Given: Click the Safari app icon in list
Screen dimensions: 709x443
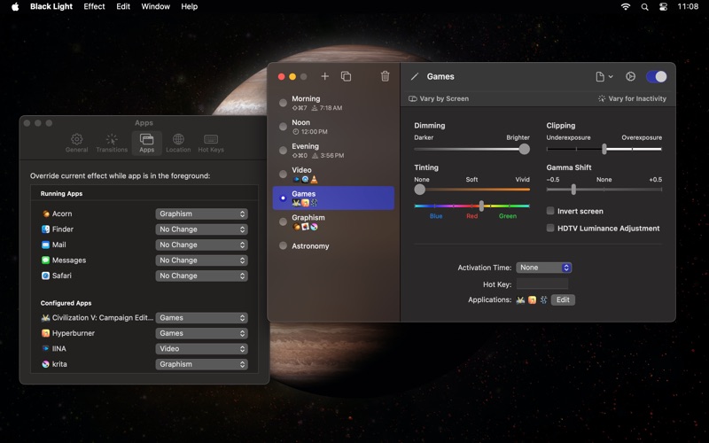Looking at the screenshot, I should (46, 276).
